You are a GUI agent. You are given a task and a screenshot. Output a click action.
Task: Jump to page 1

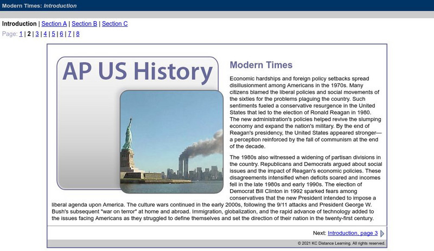click(x=21, y=34)
